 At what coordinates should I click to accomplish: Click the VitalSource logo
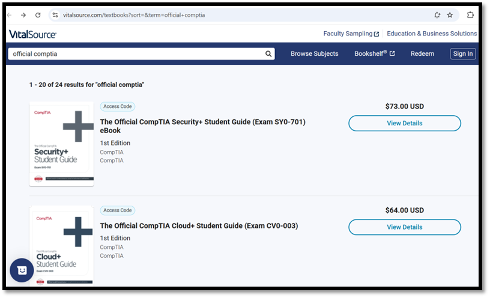tap(32, 34)
